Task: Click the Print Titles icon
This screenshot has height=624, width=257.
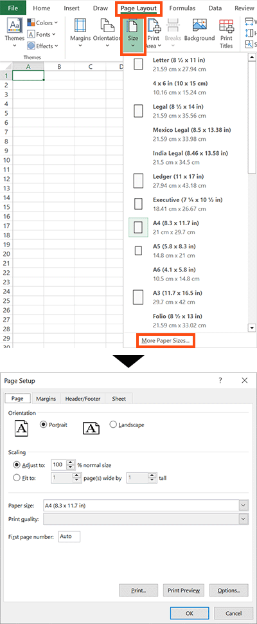Action: [x=226, y=26]
